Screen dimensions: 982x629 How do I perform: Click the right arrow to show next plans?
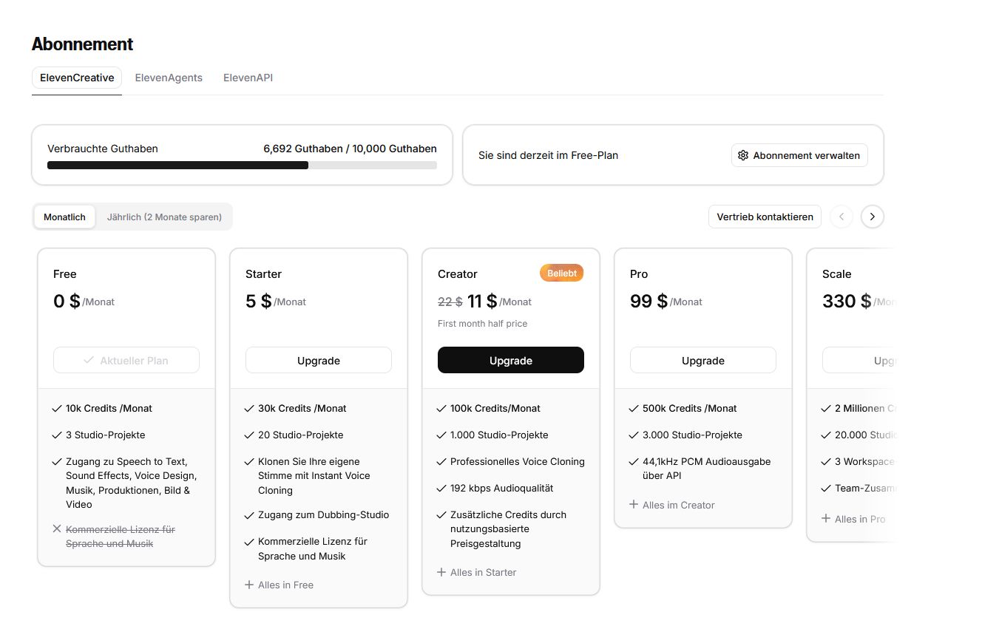pyautogui.click(x=873, y=217)
